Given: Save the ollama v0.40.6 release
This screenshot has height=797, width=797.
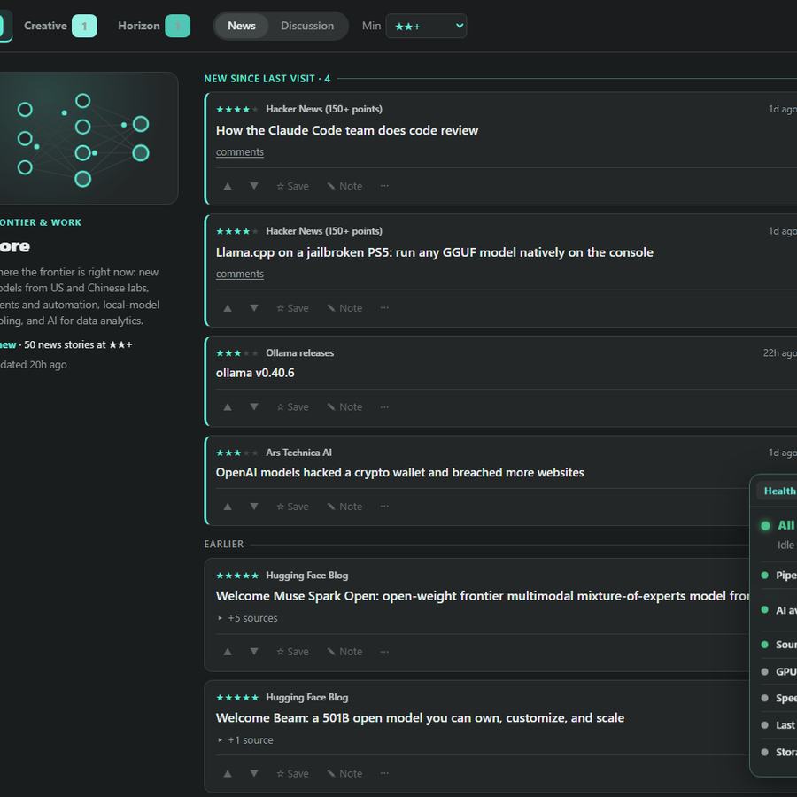Looking at the screenshot, I should [x=293, y=407].
